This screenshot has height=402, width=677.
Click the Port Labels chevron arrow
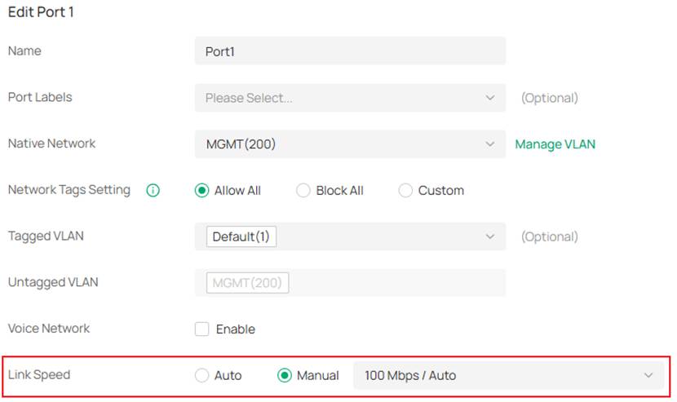(x=490, y=98)
